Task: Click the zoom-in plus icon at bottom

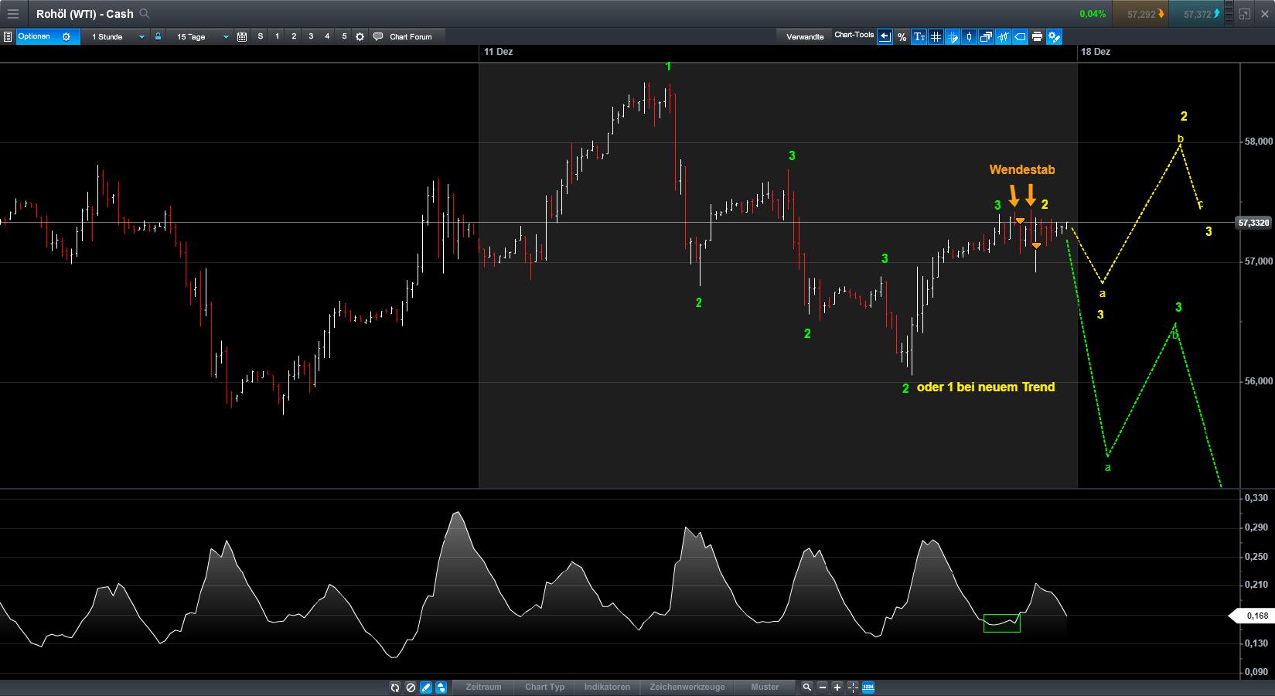Action: (837, 687)
